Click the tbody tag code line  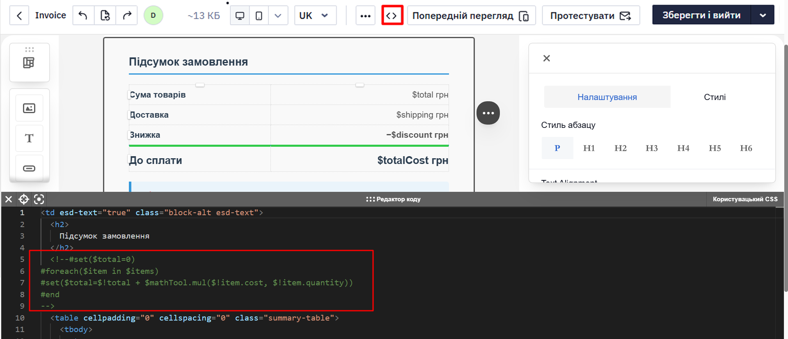coord(76,329)
